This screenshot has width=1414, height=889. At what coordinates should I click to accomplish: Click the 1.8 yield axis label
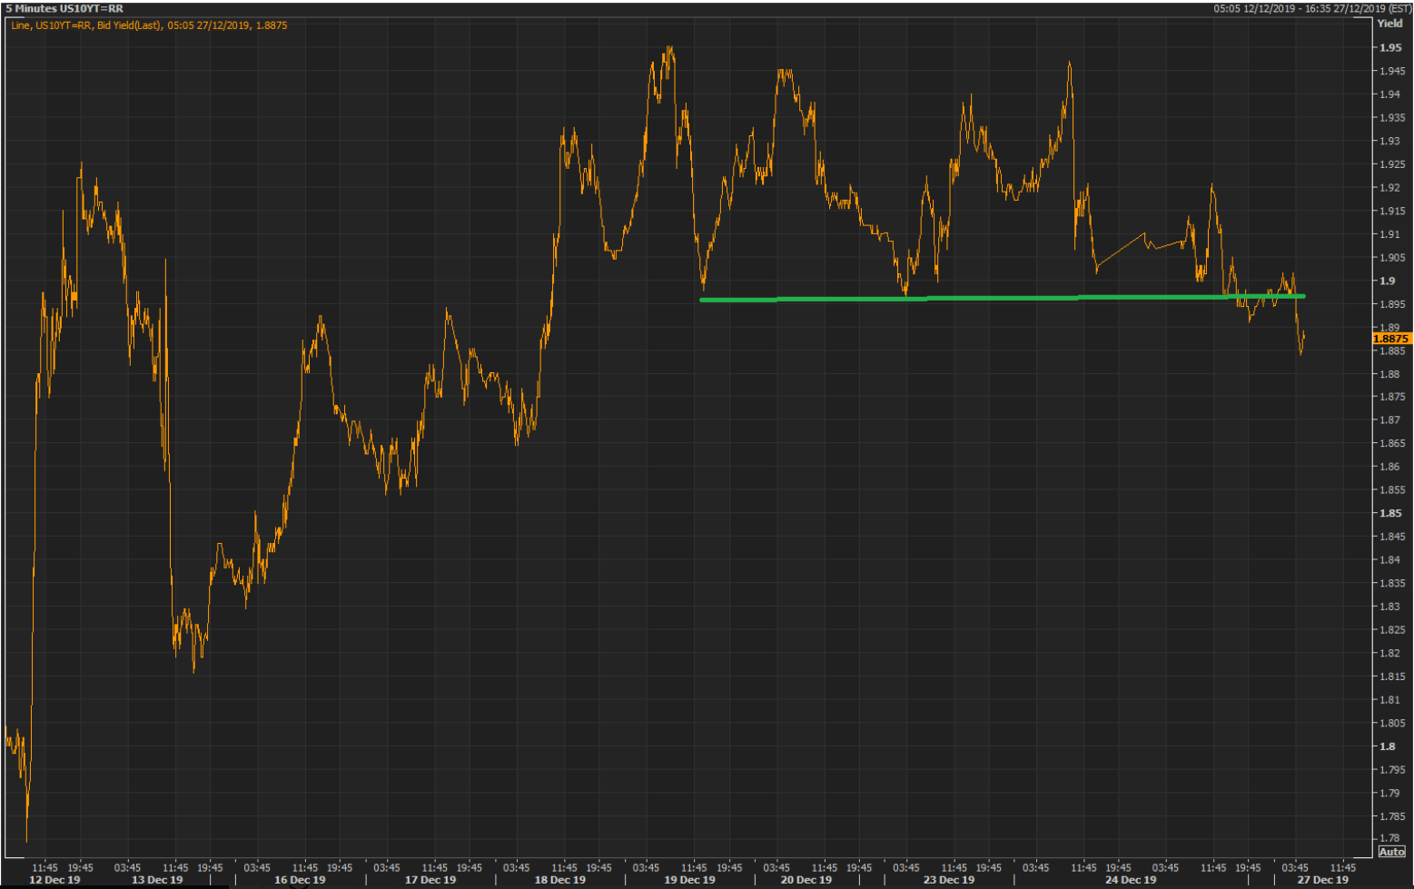pos(1387,746)
